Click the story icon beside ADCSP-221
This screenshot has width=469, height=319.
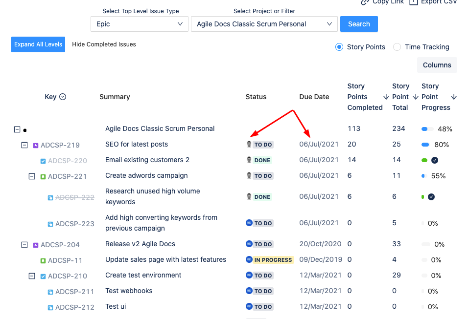tap(43, 177)
